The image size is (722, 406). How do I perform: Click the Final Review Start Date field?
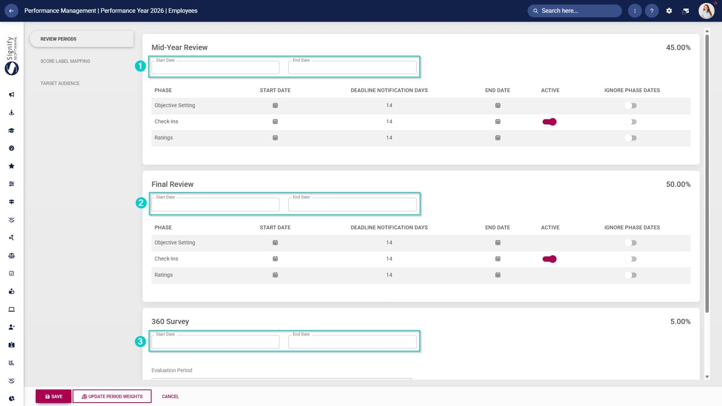pyautogui.click(x=215, y=204)
